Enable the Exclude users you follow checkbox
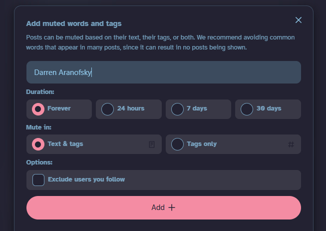Viewport: 326px width, 231px height. 38,180
